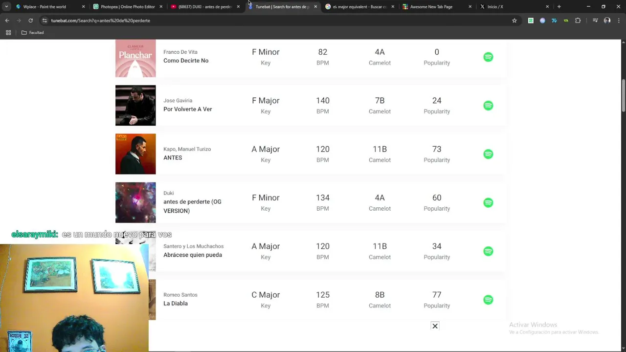This screenshot has width=626, height=352.
Task: Open site information icon in address bar
Action: pyautogui.click(x=45, y=21)
